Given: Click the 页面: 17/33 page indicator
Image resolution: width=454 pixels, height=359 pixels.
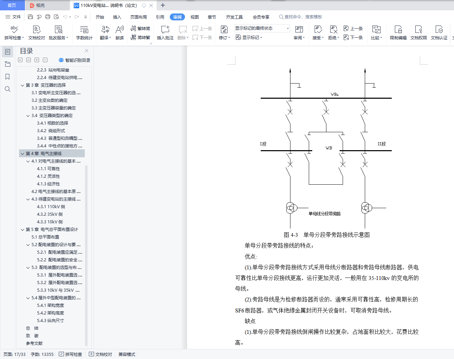Looking at the screenshot, I should click(15, 354).
